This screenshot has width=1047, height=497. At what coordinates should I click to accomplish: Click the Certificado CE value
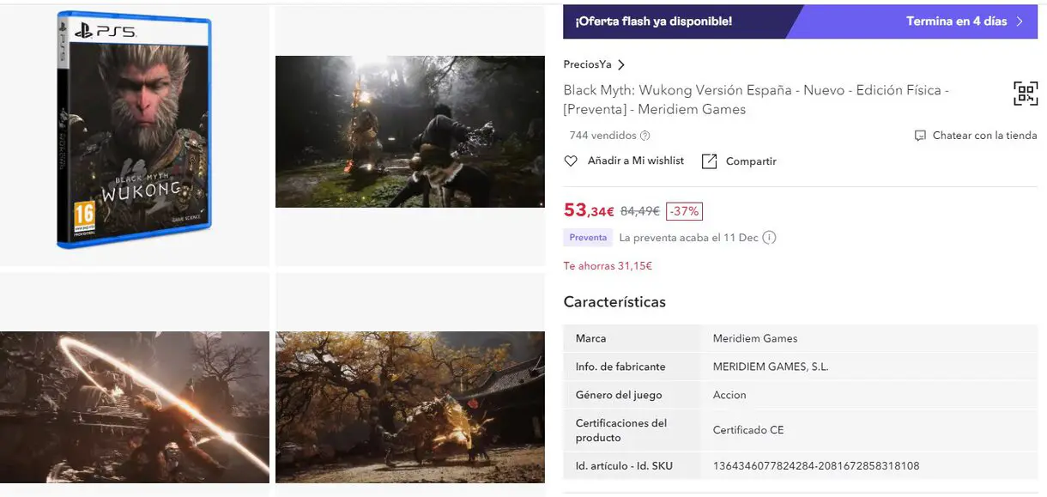click(748, 430)
